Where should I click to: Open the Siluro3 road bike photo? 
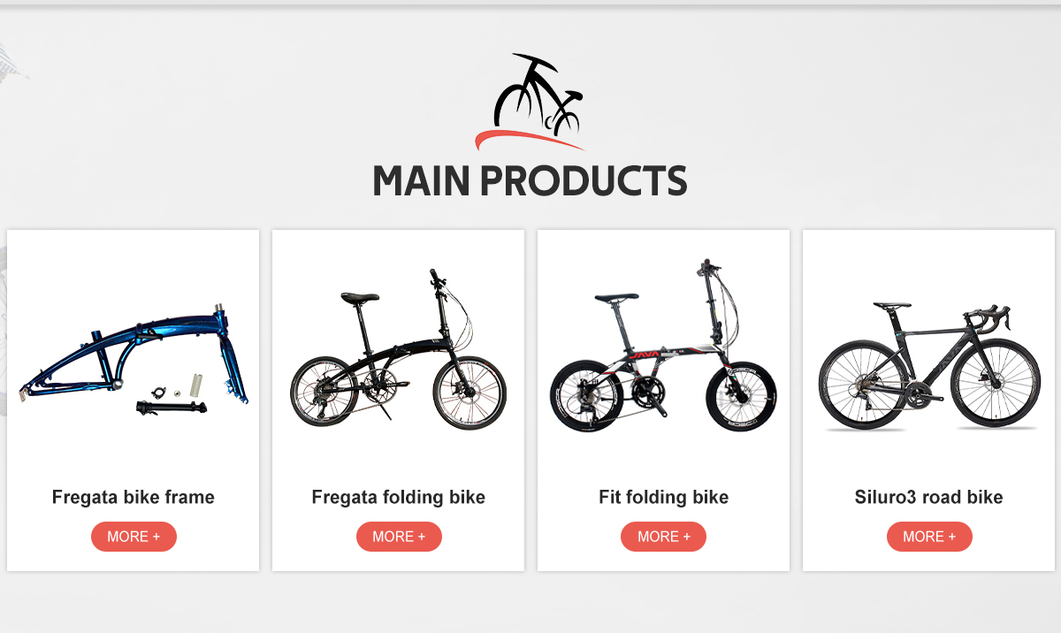929,365
